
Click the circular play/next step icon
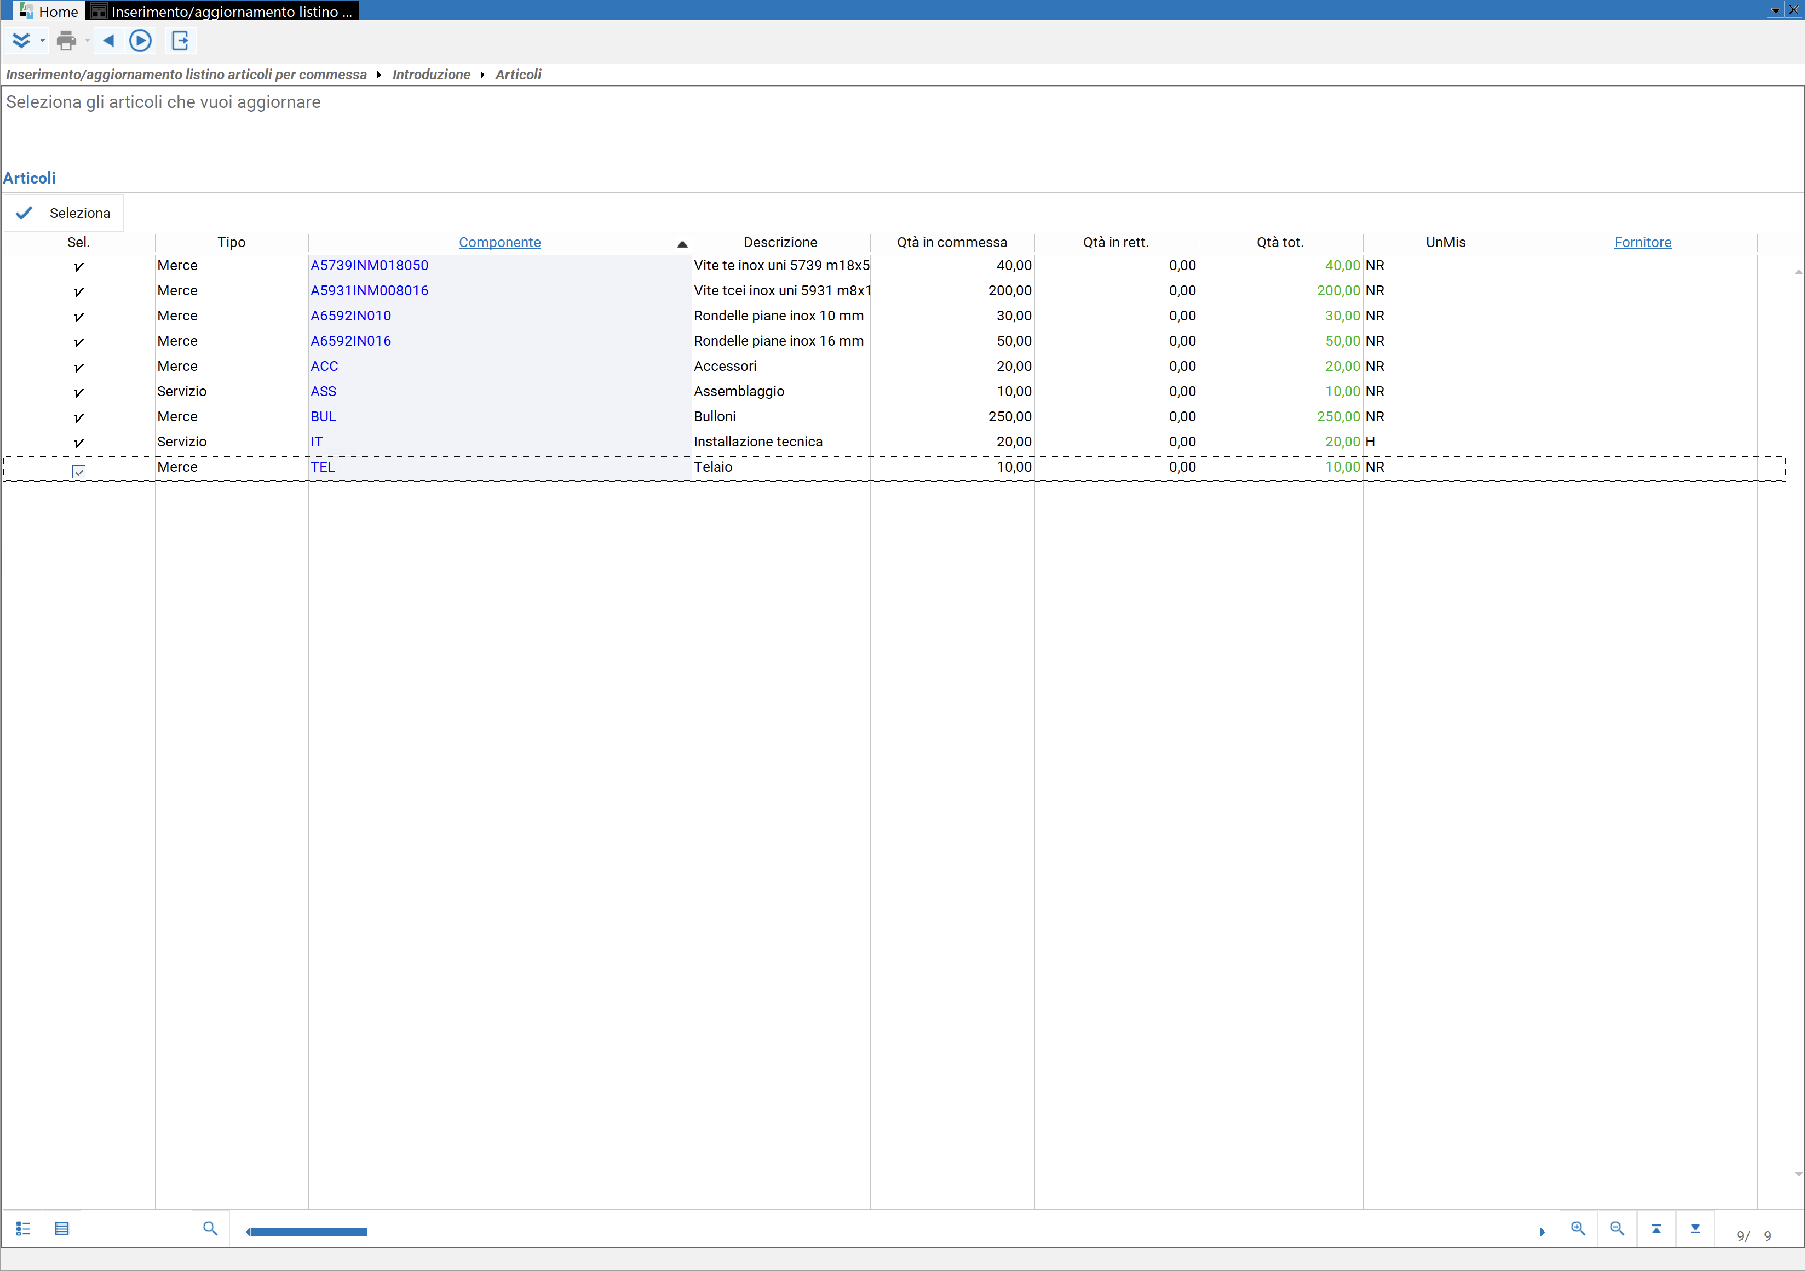[140, 41]
